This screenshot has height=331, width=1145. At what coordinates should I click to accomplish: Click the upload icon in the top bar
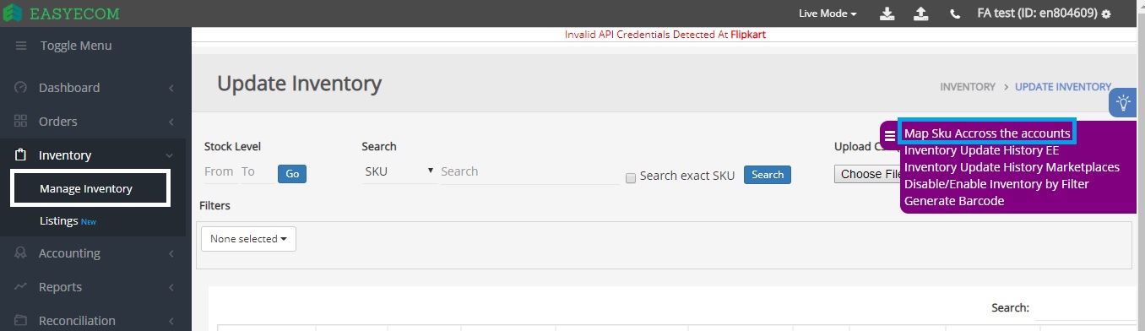pyautogui.click(x=921, y=14)
